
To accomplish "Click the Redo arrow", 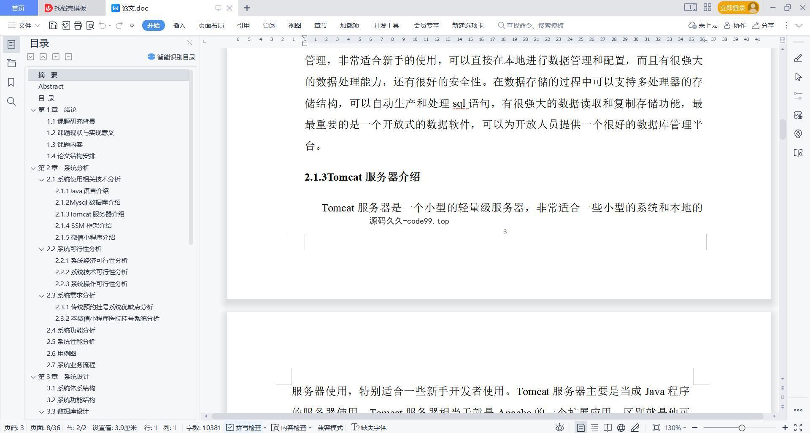I will pyautogui.click(x=119, y=25).
